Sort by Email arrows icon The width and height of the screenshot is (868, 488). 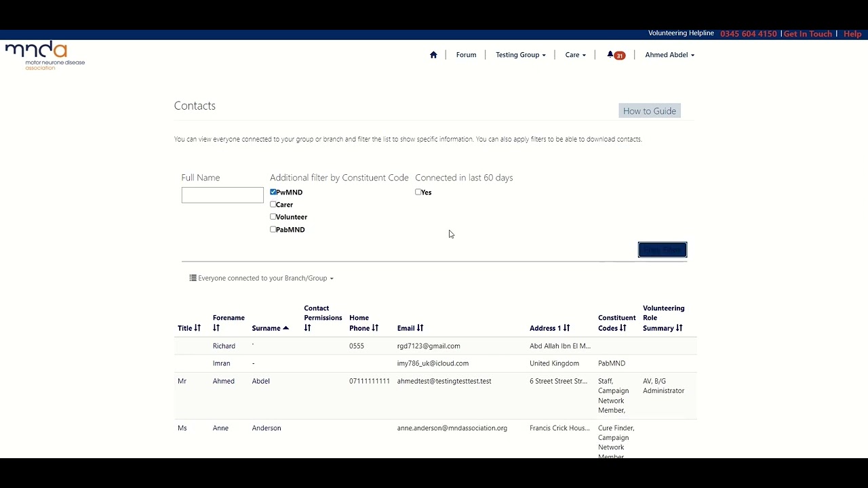pyautogui.click(x=420, y=328)
